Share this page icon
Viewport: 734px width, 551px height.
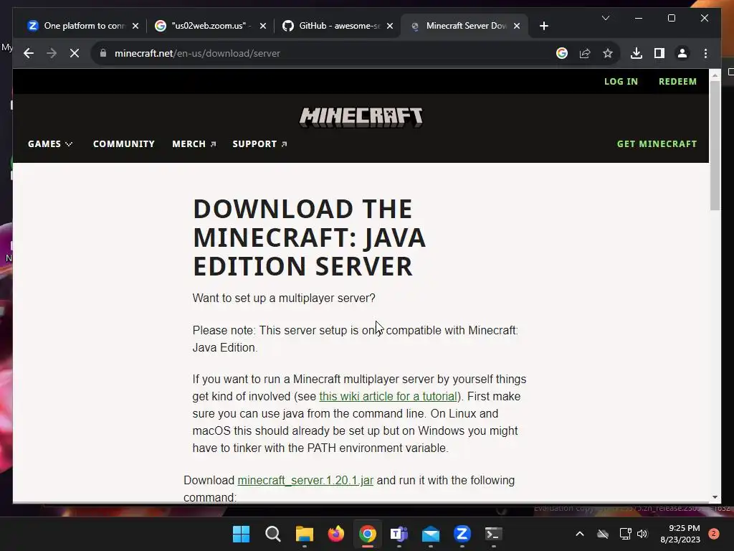tap(585, 53)
